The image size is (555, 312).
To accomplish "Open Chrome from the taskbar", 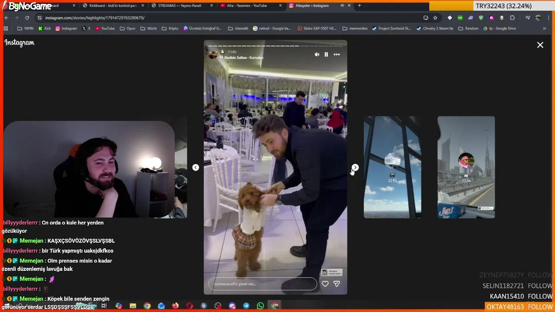I will 147,306.
